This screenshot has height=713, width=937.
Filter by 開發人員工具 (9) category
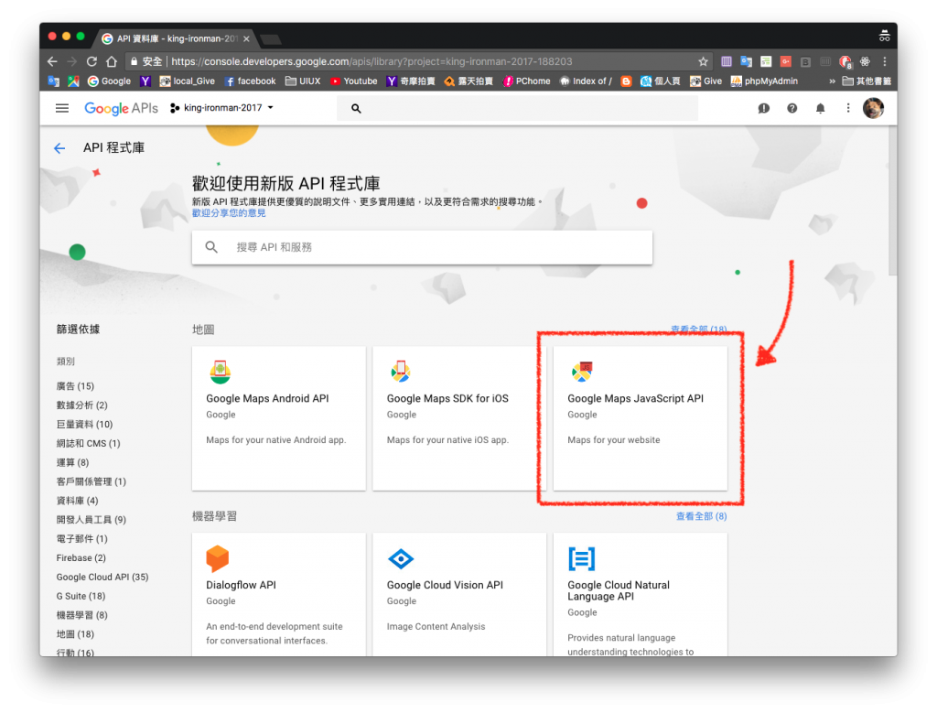point(92,520)
